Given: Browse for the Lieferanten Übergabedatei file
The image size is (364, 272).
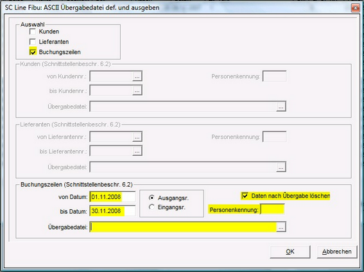Looking at the screenshot, I should click(x=281, y=167).
